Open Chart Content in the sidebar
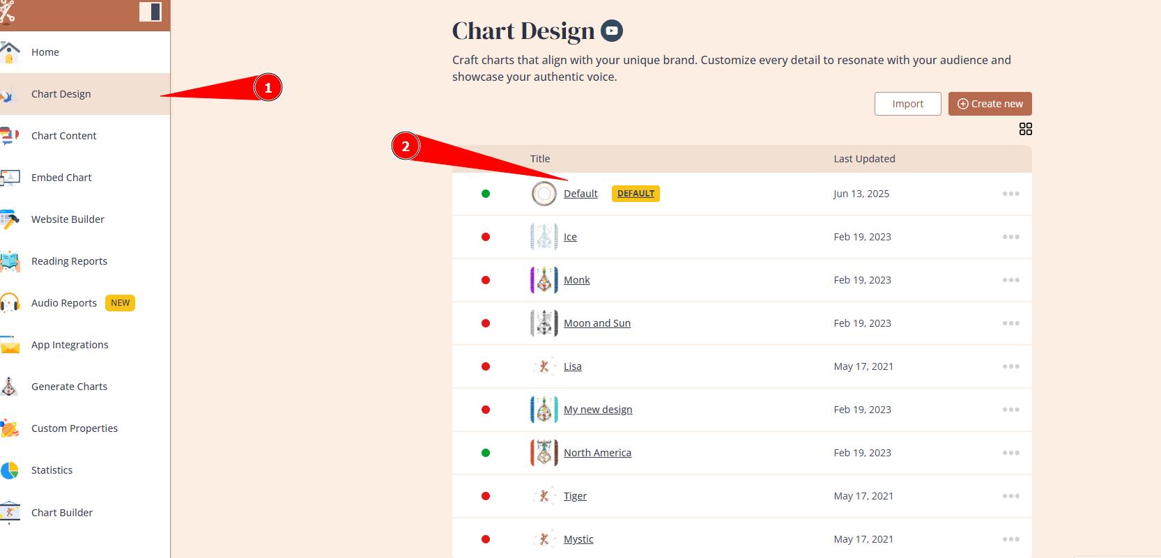Screen dimensions: 1161x558 (x=63, y=136)
